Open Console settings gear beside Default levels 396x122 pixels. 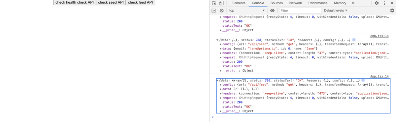pos(392,11)
